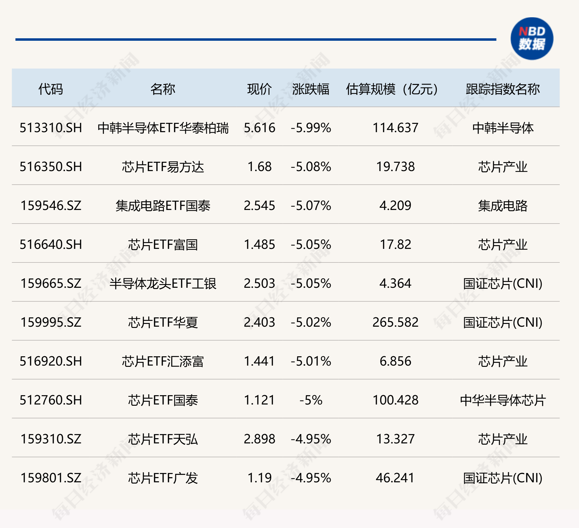The width and height of the screenshot is (579, 528).
Task: Click price 1.485
Action: coord(259,245)
